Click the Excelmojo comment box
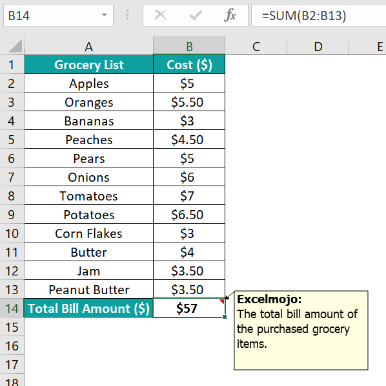The width and height of the screenshot is (386, 386). click(301, 330)
